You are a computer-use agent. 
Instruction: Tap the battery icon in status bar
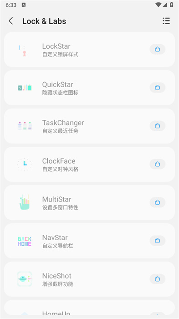pyautogui.click(x=172, y=5)
